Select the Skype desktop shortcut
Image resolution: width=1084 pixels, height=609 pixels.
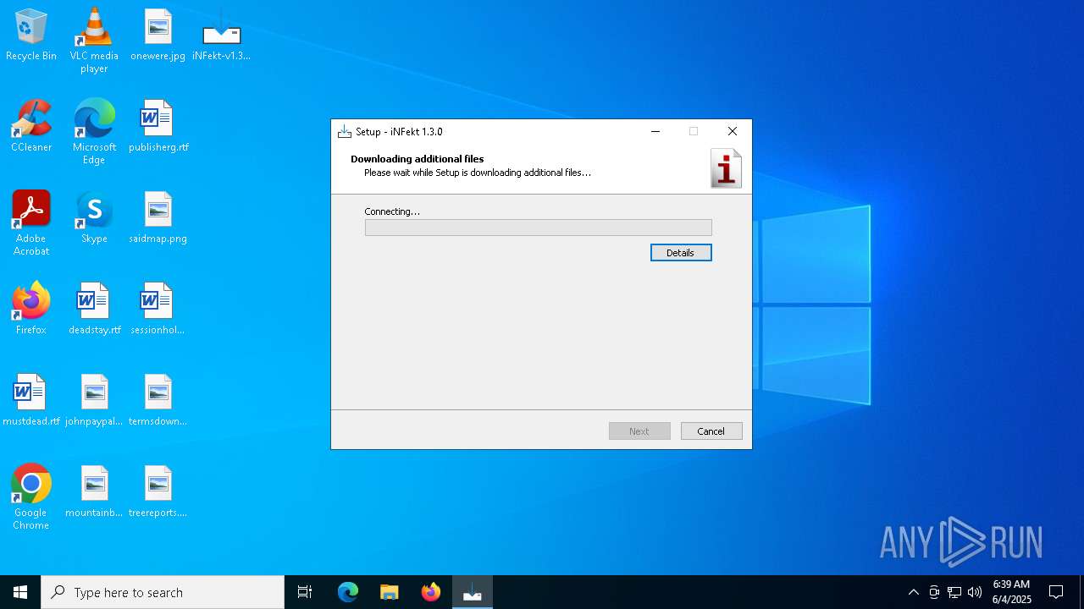click(94, 217)
